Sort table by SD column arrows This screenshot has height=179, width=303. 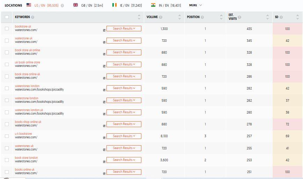coord(297,17)
